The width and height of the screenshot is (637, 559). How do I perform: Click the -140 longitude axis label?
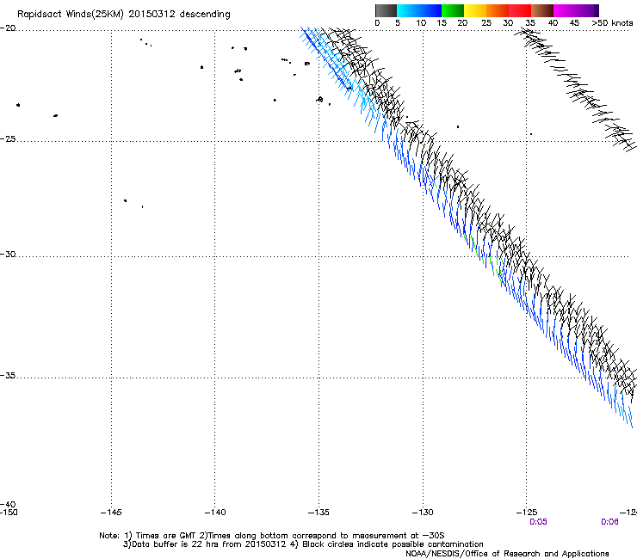tap(215, 513)
